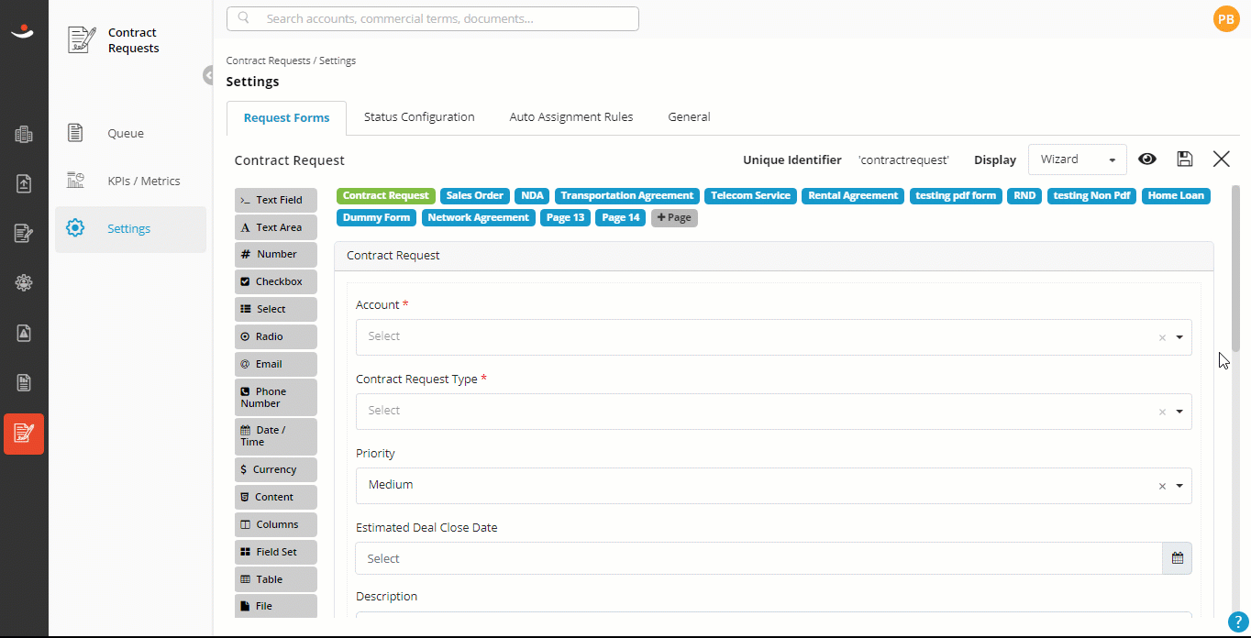
Task: Click the search accounts input field
Action: 433,18
